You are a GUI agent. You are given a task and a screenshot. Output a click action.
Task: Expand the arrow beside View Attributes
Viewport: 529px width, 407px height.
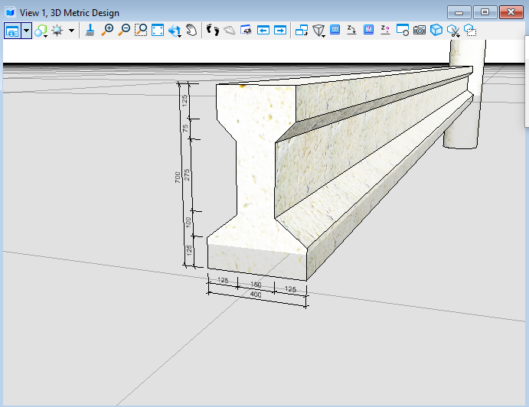pyautogui.click(x=27, y=31)
